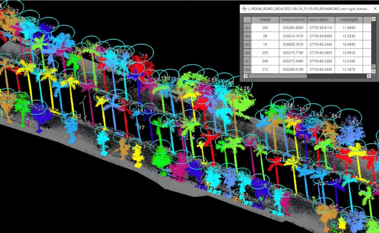Click the TreeID cell containing 262
The height and width of the screenshot is (233, 379).
tap(265, 28)
